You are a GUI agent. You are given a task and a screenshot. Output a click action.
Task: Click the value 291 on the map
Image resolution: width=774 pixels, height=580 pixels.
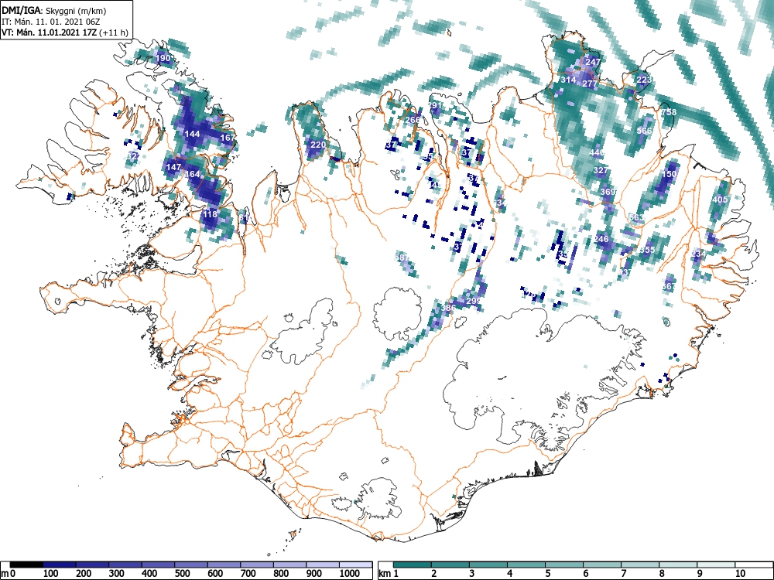click(x=435, y=105)
